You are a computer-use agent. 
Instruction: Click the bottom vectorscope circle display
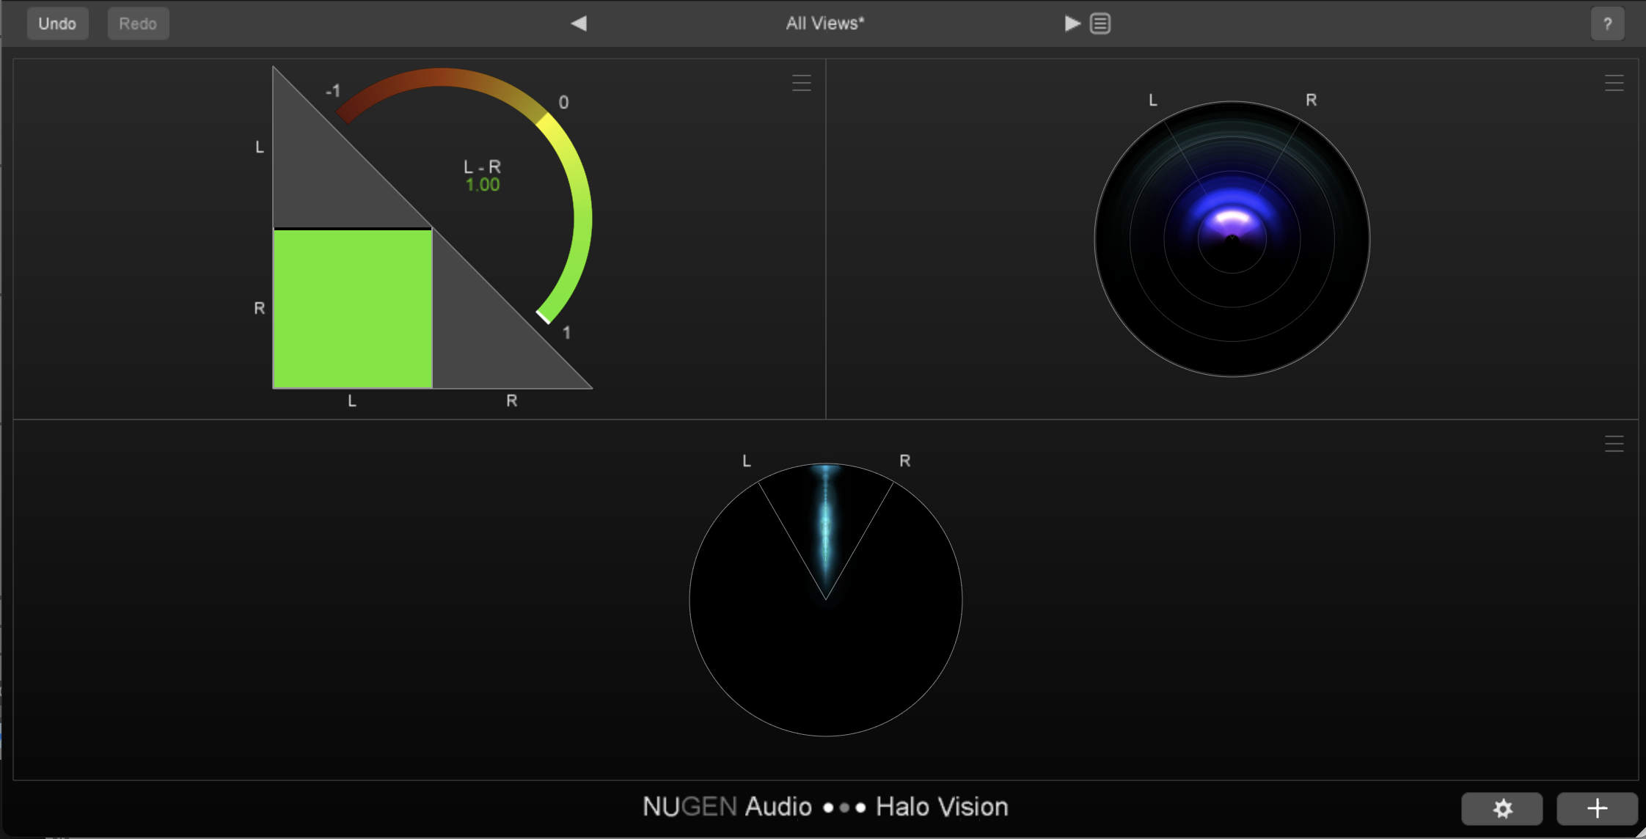[825, 599]
